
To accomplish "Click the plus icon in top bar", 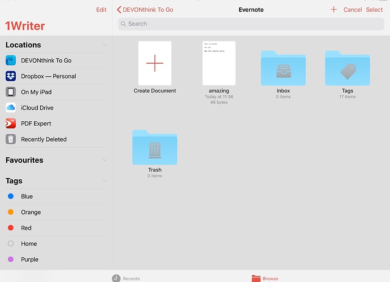I will pyautogui.click(x=333, y=10).
